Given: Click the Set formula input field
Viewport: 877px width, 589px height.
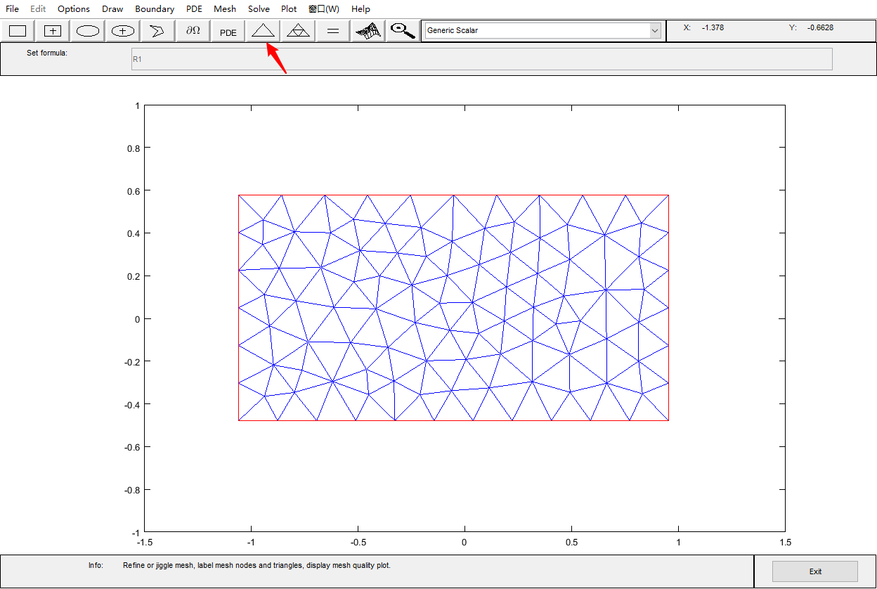Looking at the screenshot, I should point(481,59).
